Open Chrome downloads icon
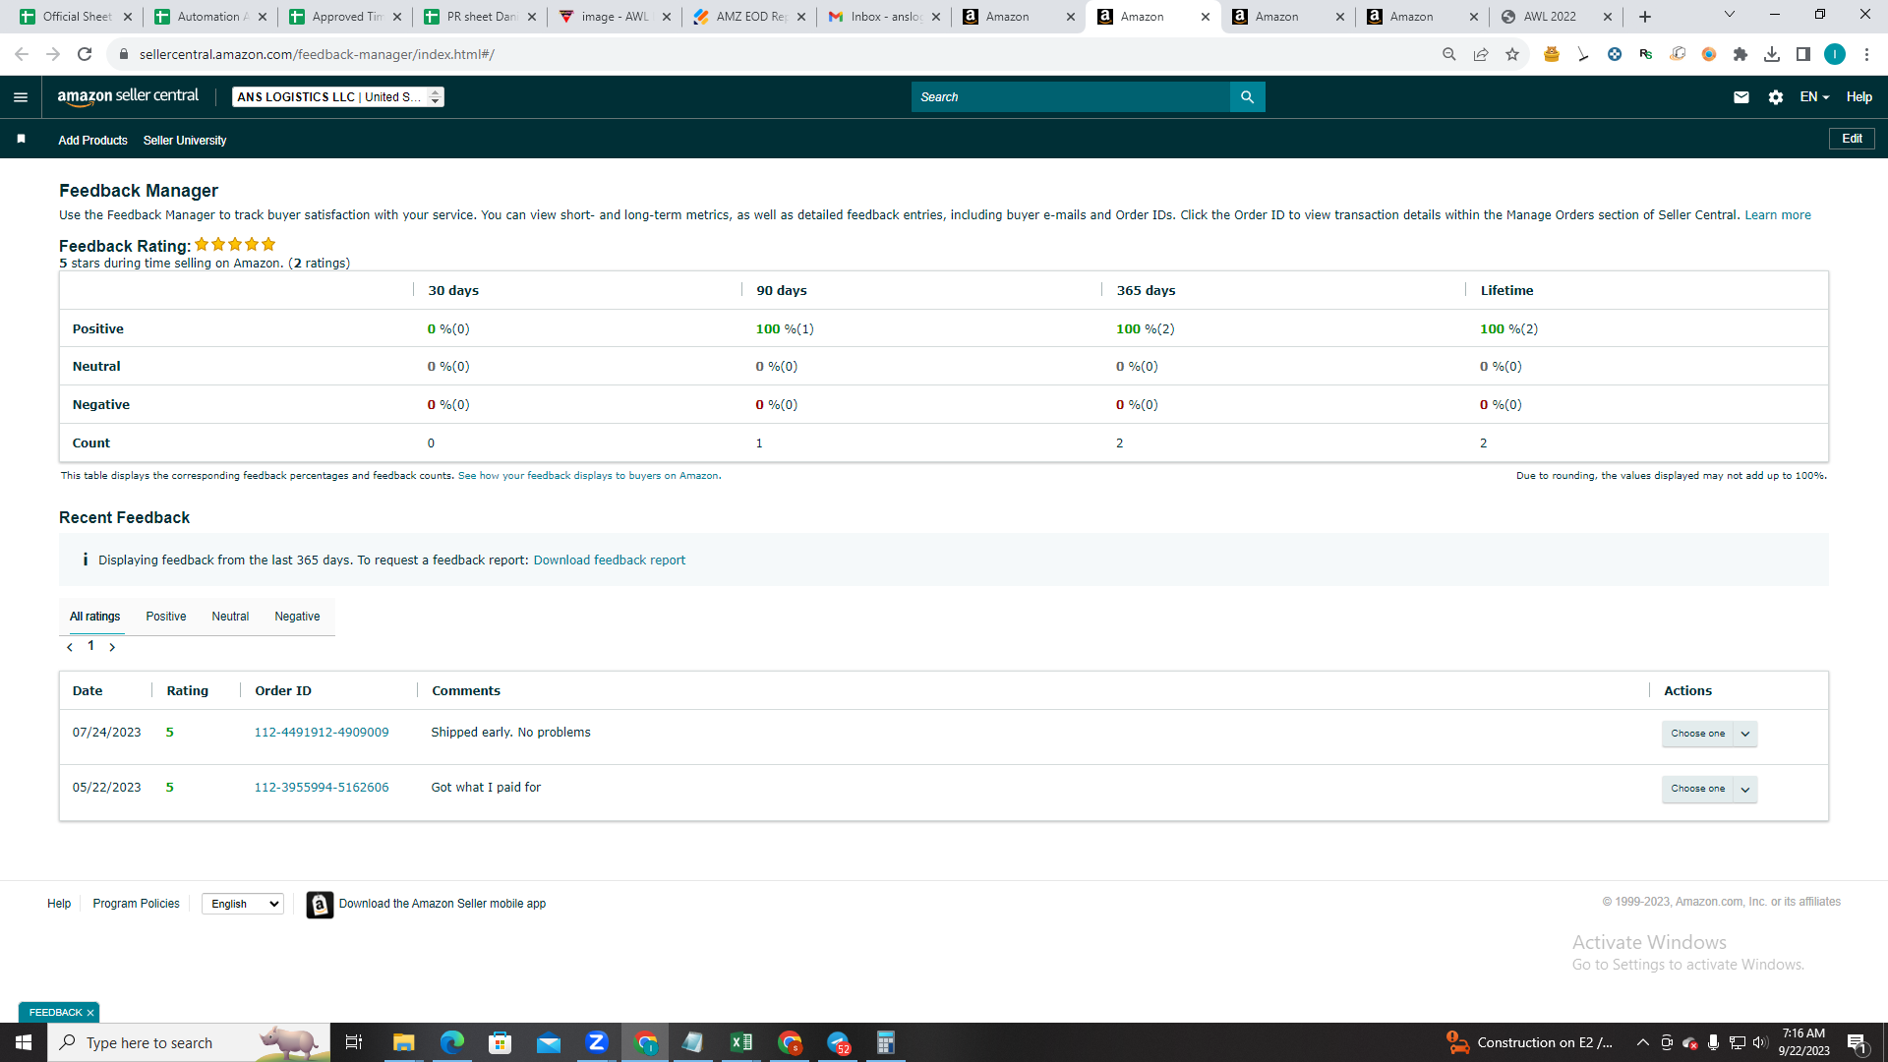Viewport: 1888px width, 1062px height. point(1772,54)
